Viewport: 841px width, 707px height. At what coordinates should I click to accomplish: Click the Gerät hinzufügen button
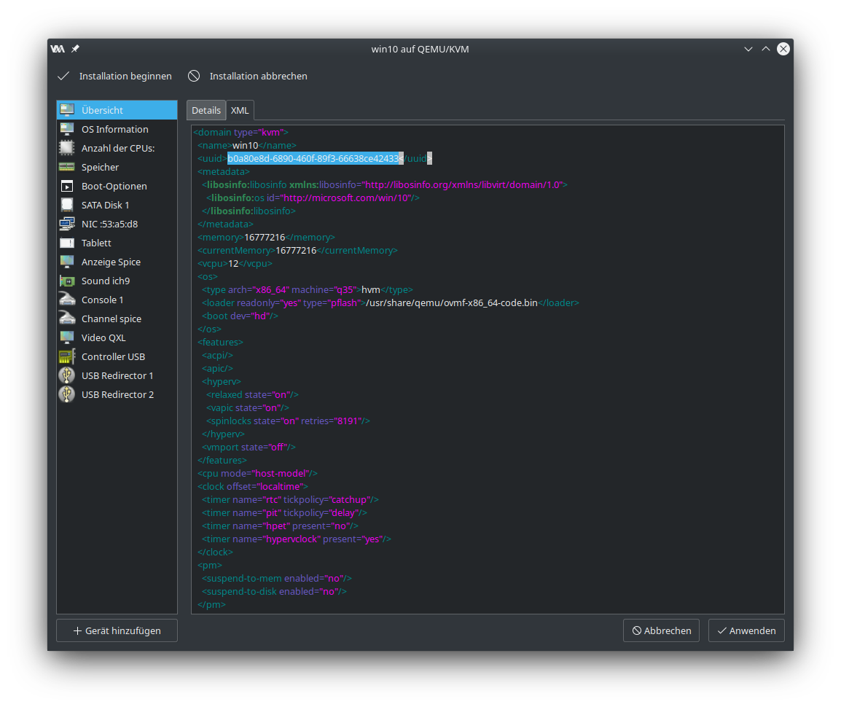tap(117, 630)
